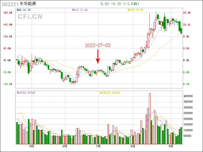Select the MA30:10.09 indicator label

pos(136,10)
